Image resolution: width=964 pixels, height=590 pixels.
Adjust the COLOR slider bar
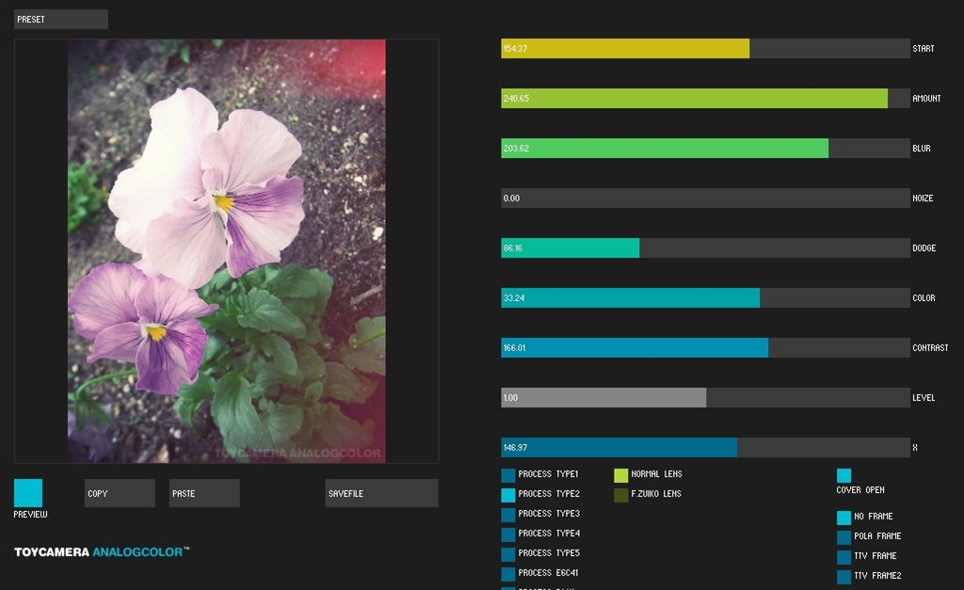pos(705,297)
